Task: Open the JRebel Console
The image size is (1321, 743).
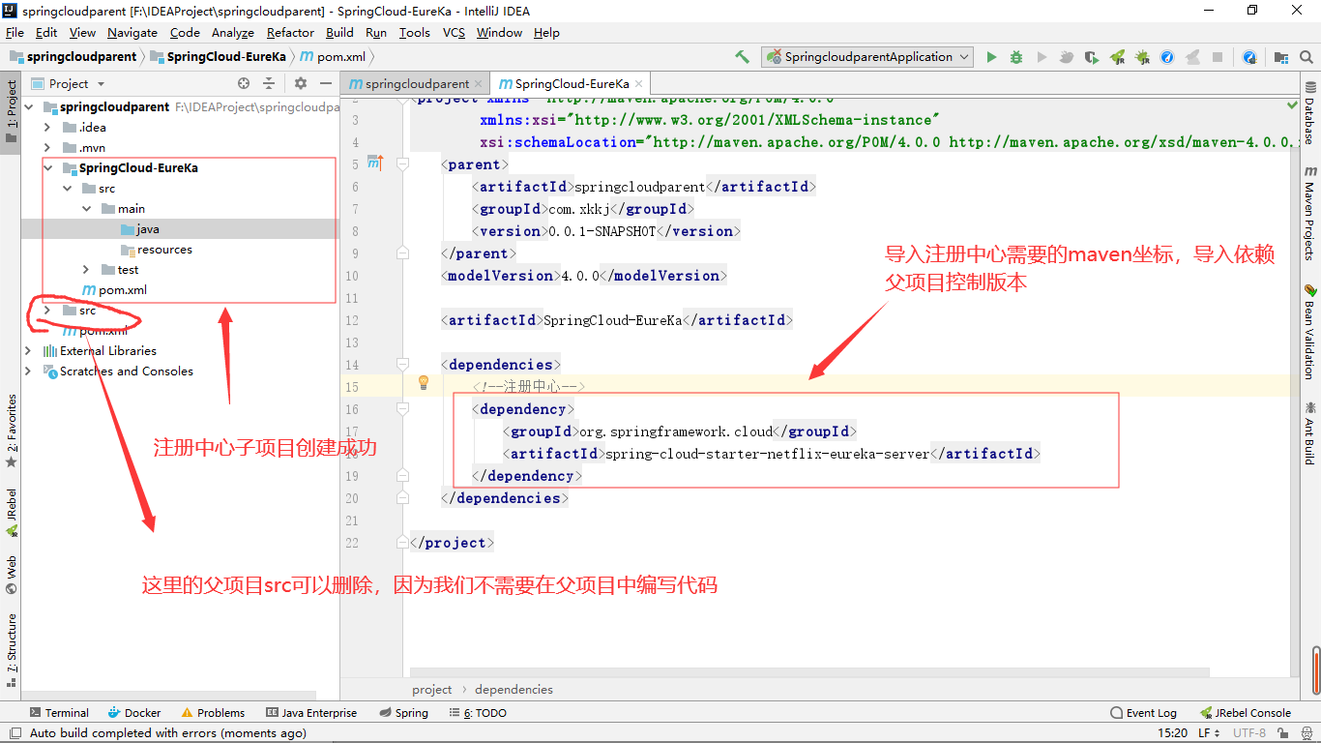Action: (x=1246, y=713)
